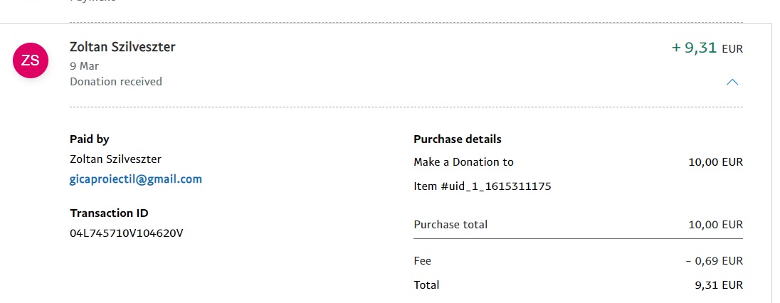Collapse the transaction details chevron
Screen dimensions: 780x303
732,82
